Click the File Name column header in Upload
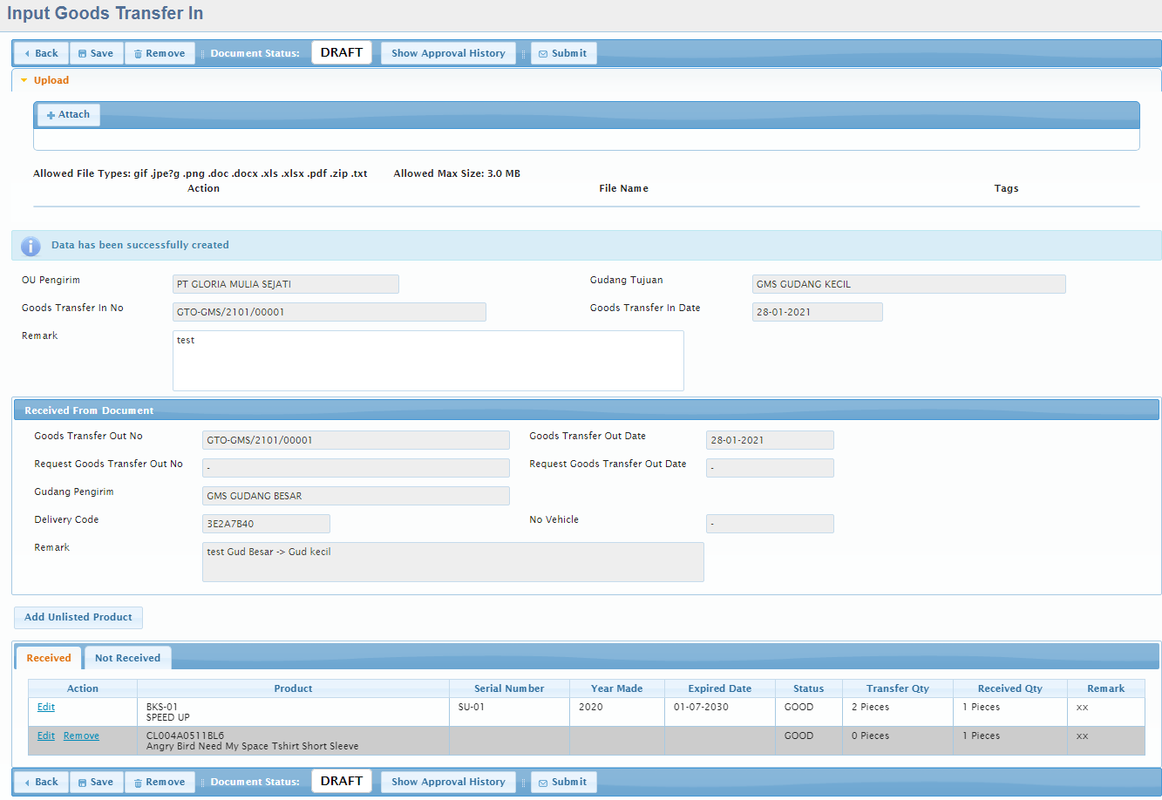The height and width of the screenshot is (800, 1162). coord(623,188)
